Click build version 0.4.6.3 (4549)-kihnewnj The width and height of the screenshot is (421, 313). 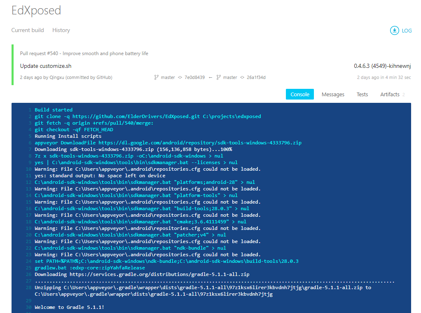(x=382, y=66)
